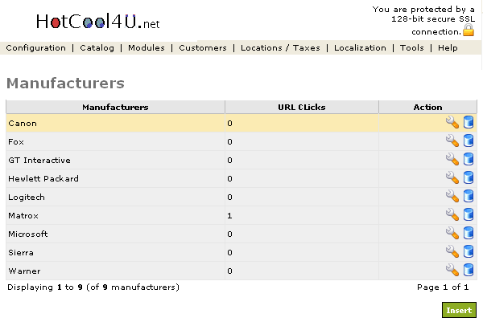Open the Catalog menu
483x326 pixels.
tap(97, 48)
